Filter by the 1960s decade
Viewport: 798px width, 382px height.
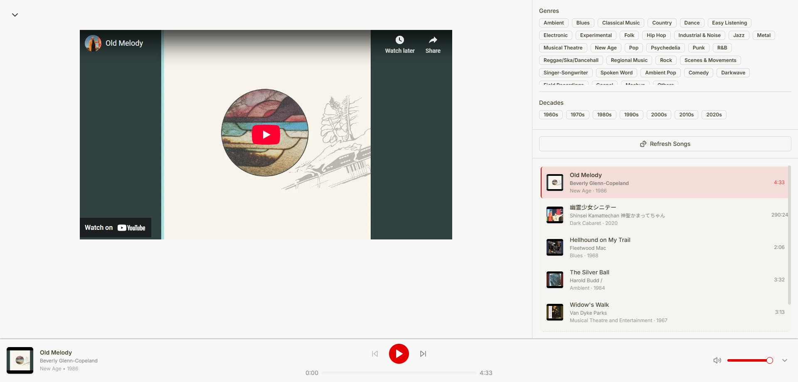click(x=551, y=115)
